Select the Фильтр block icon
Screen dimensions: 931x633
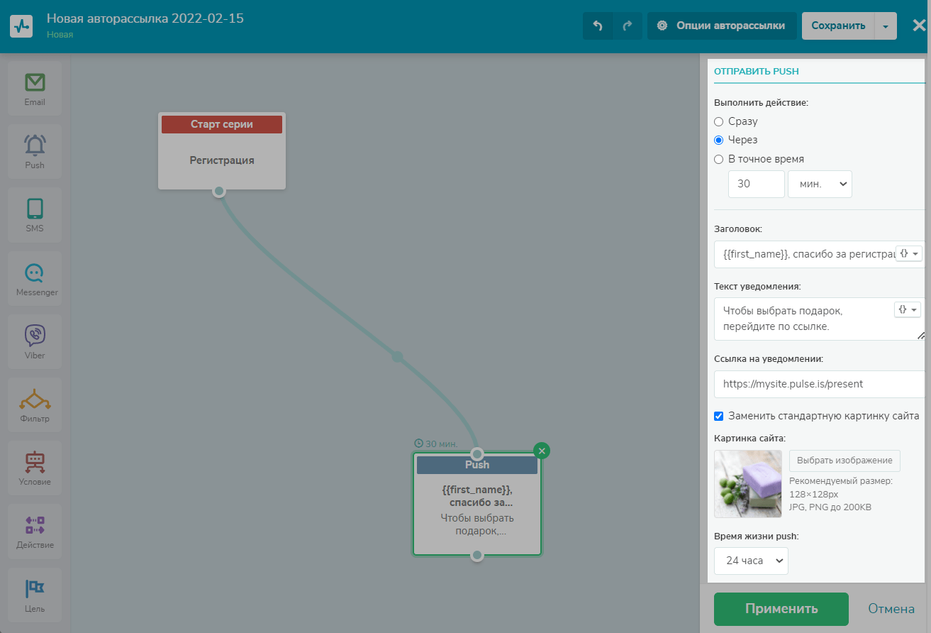click(35, 400)
